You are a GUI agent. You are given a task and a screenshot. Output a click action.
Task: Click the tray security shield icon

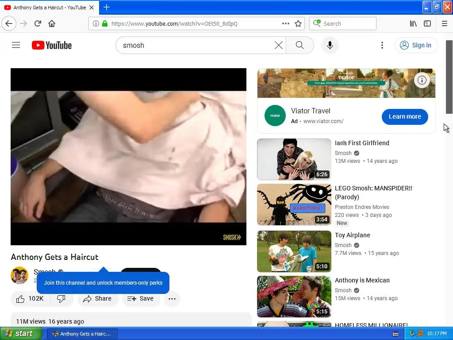pyautogui.click(x=412, y=334)
